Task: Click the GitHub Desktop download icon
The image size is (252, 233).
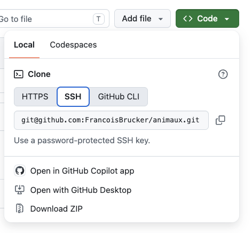Action: tap(19, 190)
